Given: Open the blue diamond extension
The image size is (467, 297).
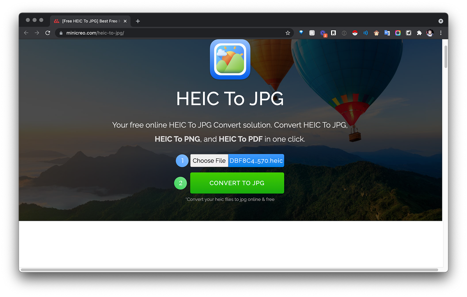Looking at the screenshot, I should [x=301, y=33].
